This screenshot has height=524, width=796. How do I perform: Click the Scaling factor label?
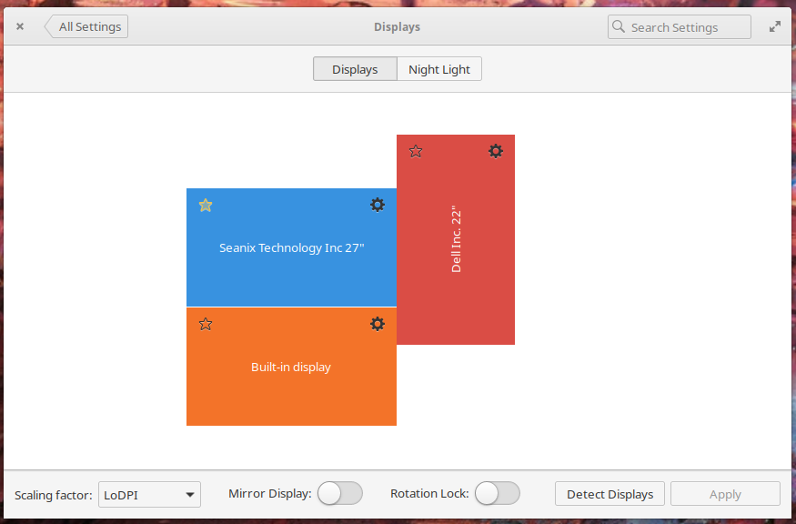tap(54, 495)
